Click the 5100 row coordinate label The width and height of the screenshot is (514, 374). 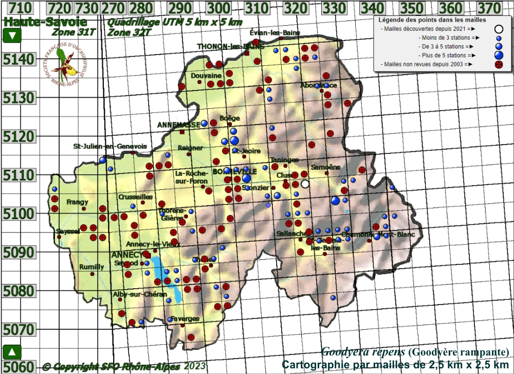[x=19, y=213]
